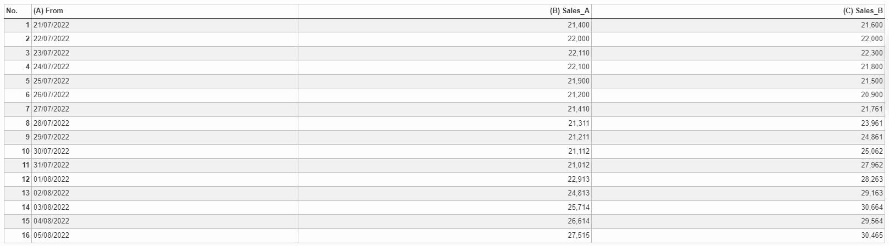Click row number 3
889x246 pixels.
tap(18, 53)
